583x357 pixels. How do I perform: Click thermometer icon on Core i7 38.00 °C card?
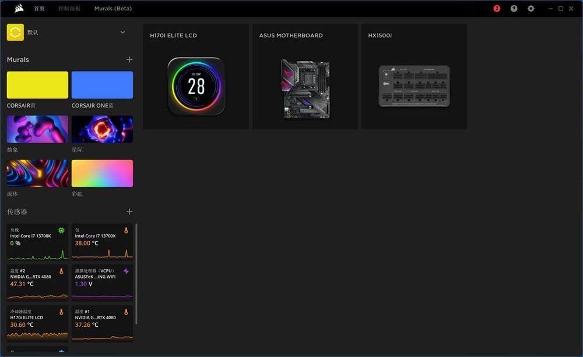tap(126, 230)
